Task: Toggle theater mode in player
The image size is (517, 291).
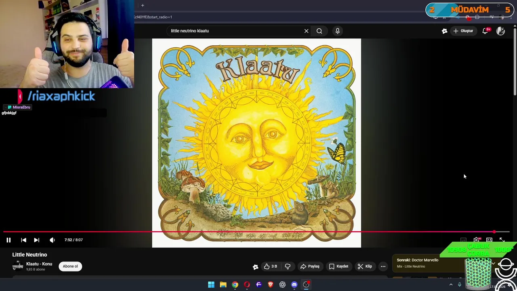Action: [489, 240]
